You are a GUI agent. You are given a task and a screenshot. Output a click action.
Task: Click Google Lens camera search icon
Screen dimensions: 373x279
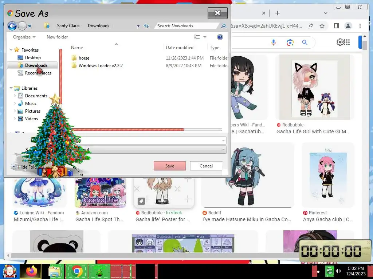(290, 43)
